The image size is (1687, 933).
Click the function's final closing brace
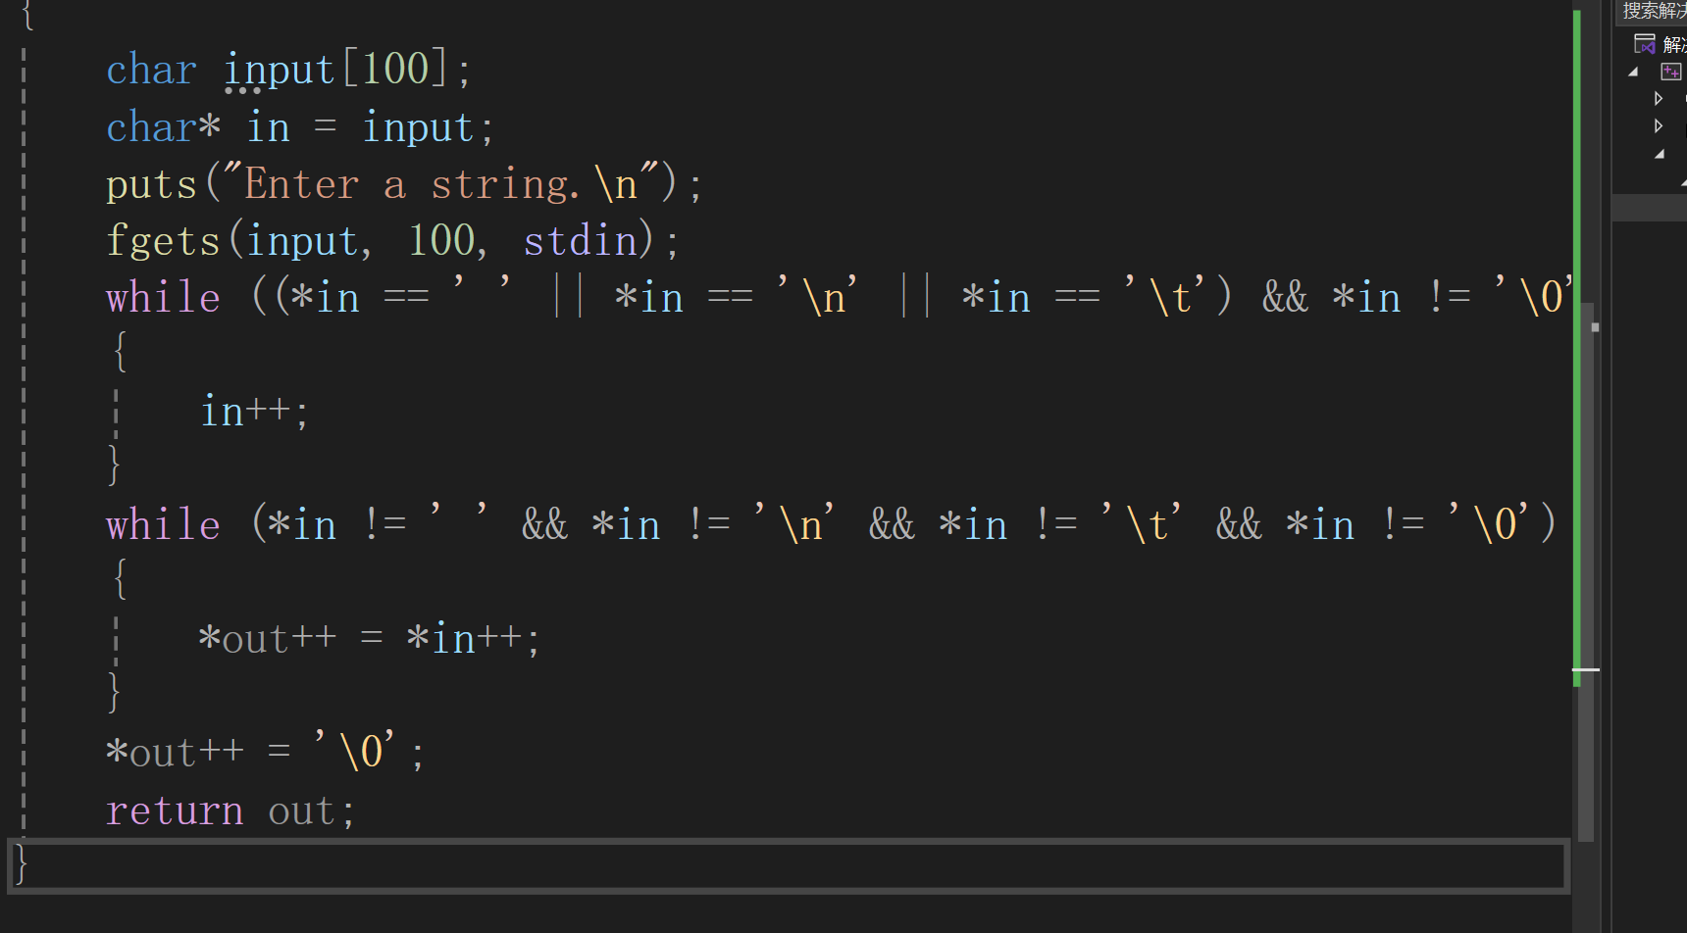[x=21, y=864]
